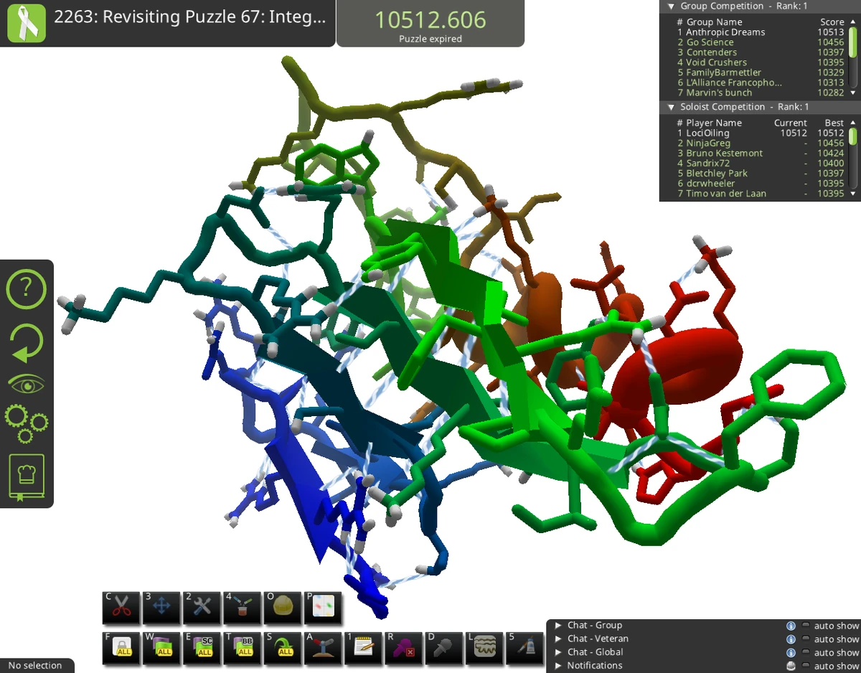Click the Freeze All padlock icon
The height and width of the screenshot is (673, 861).
pyautogui.click(x=121, y=648)
